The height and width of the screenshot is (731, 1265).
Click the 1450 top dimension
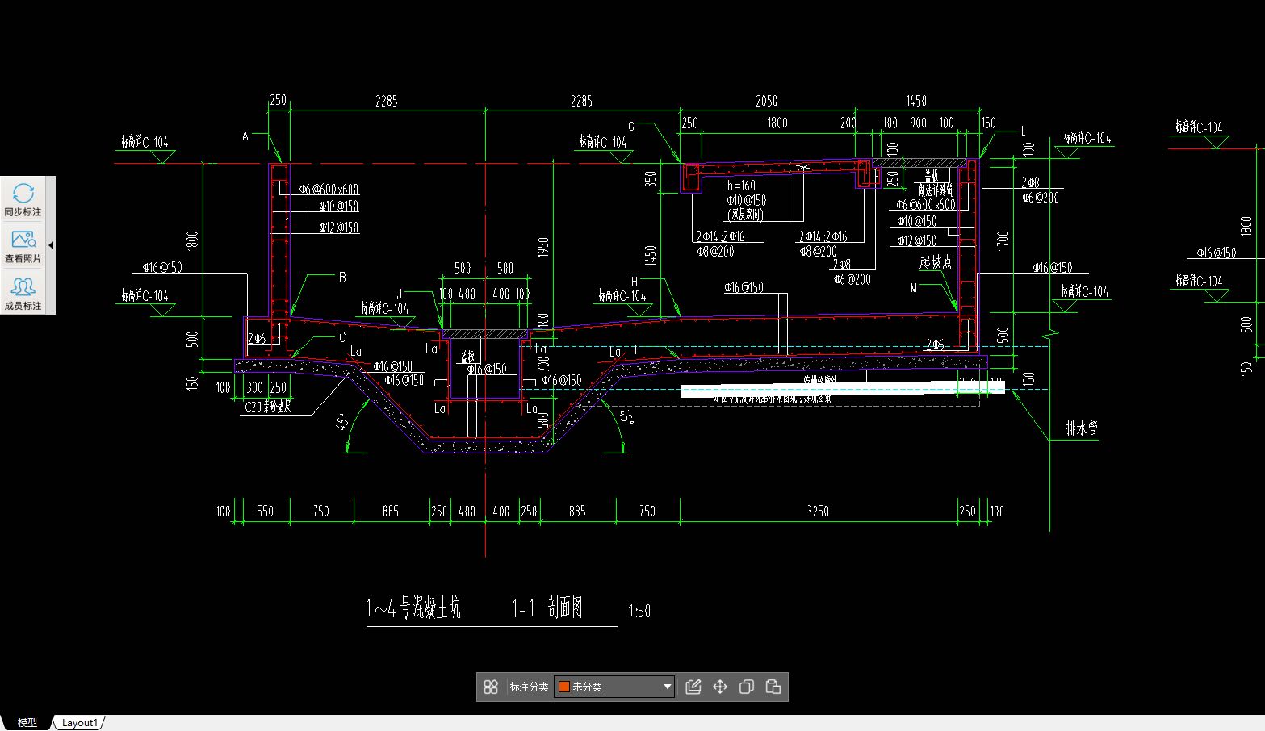coord(915,101)
